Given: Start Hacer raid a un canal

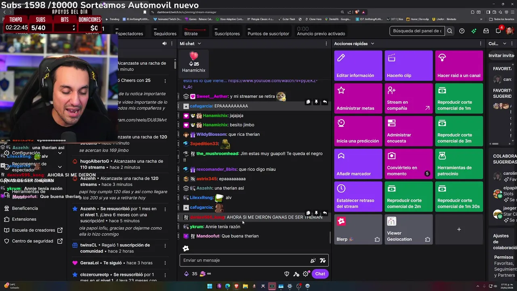Looking at the screenshot, I should tap(459, 65).
